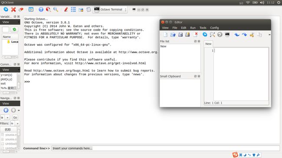Click the Undo blue arrow in Editor
Image resolution: width=282 pixels, height=158 pixels.
[237, 35]
